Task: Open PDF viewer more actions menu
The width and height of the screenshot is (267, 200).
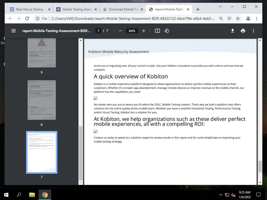Action: coord(253,31)
